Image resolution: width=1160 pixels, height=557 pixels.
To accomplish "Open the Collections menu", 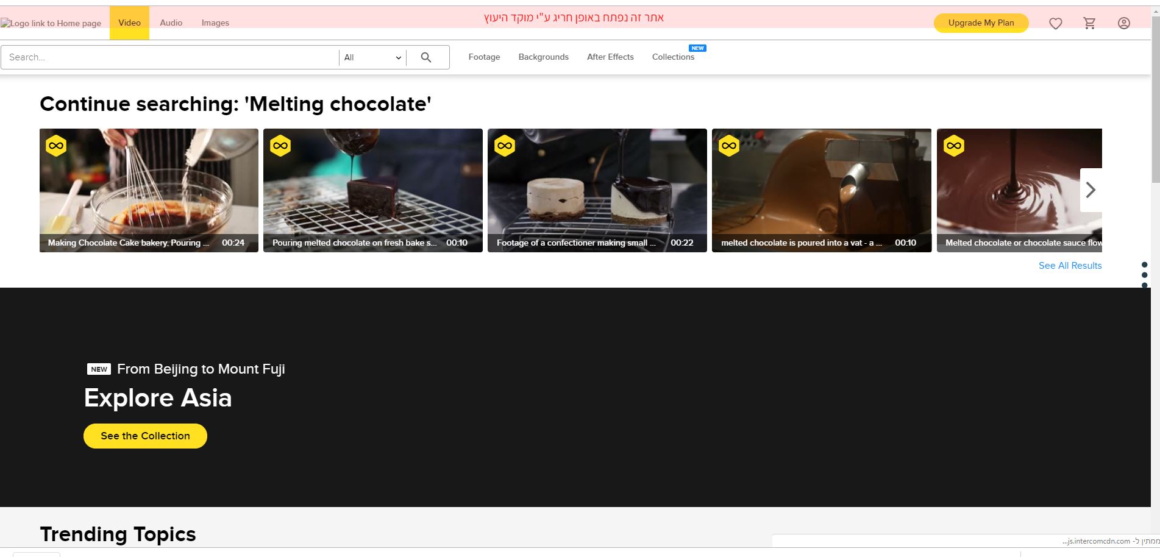I will pyautogui.click(x=673, y=57).
